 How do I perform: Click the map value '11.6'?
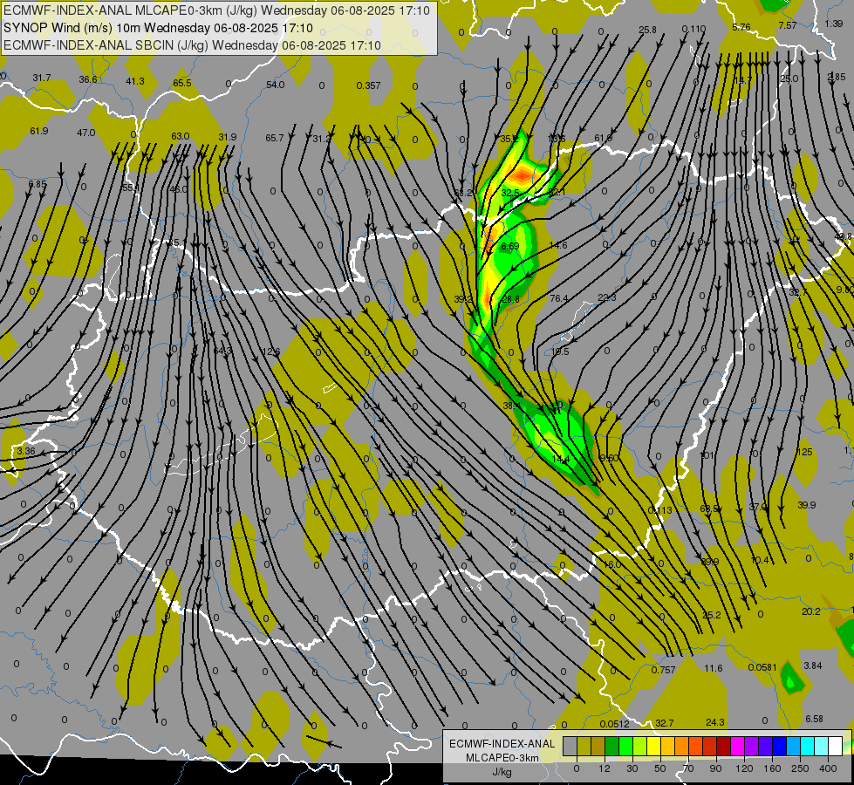[714, 668]
